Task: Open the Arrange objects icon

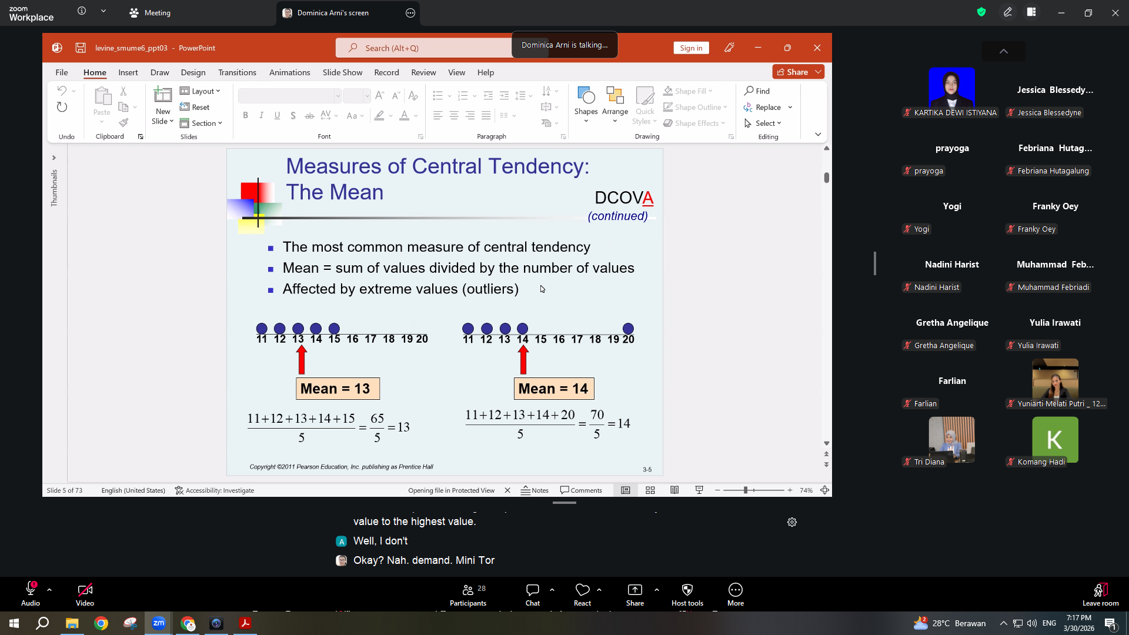Action: [x=615, y=95]
